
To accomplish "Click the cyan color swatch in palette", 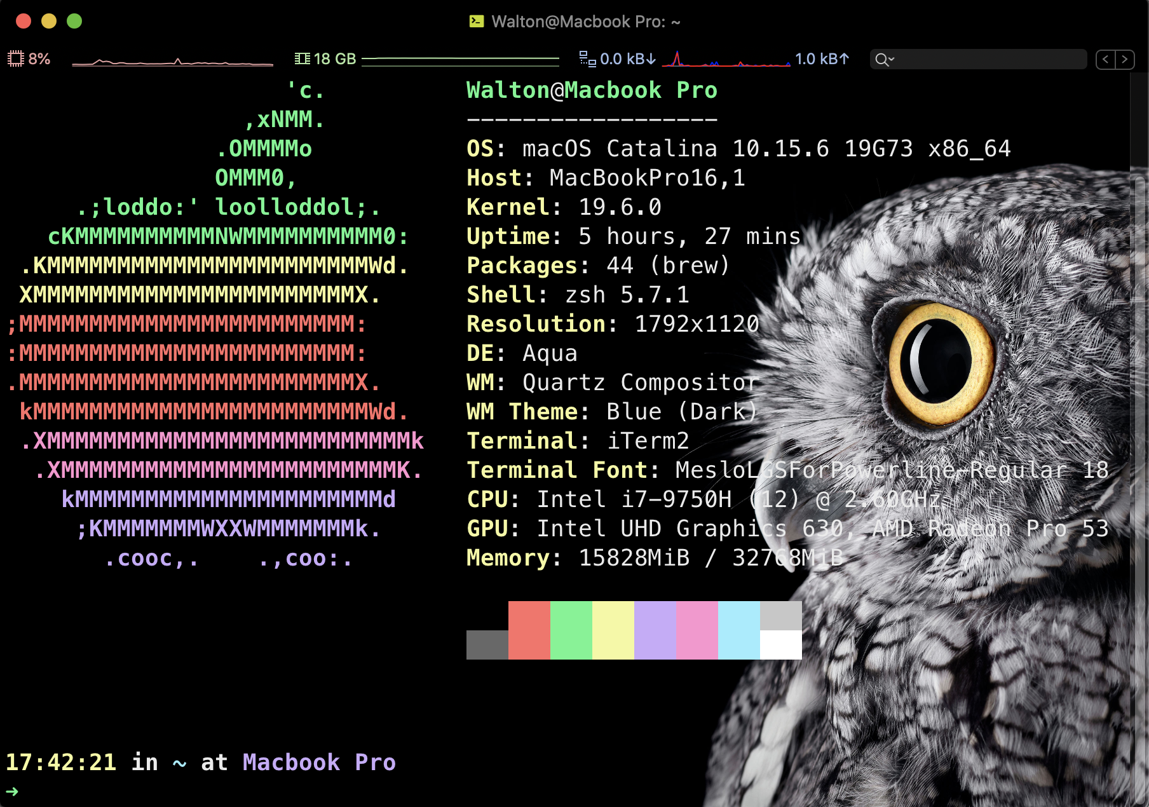I will pos(739,630).
